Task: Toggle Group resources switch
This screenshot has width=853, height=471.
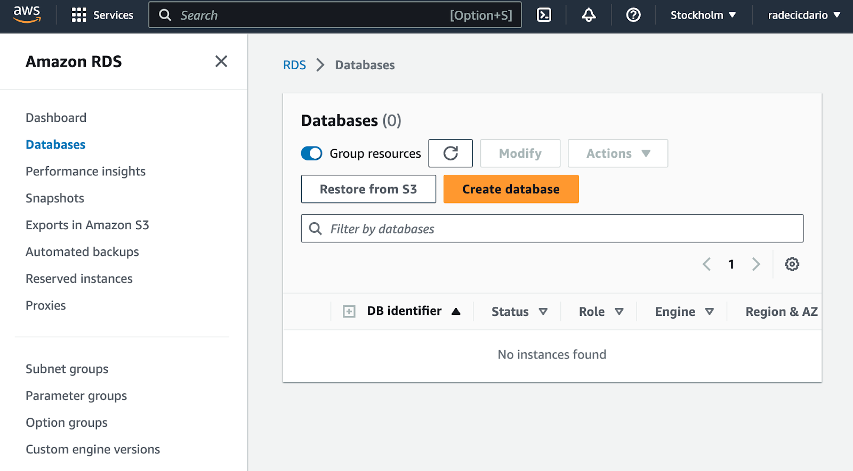Action: 312,153
